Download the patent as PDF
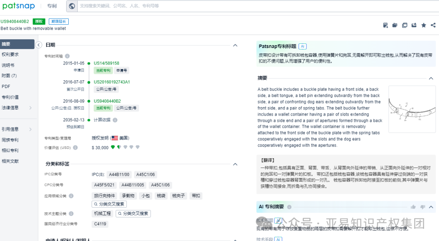Screen dimensions: 439x241 point(385,25)
